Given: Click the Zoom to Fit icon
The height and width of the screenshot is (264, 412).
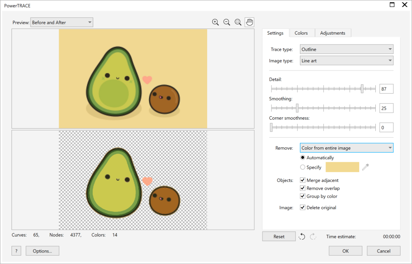Looking at the screenshot, I should (238, 22).
